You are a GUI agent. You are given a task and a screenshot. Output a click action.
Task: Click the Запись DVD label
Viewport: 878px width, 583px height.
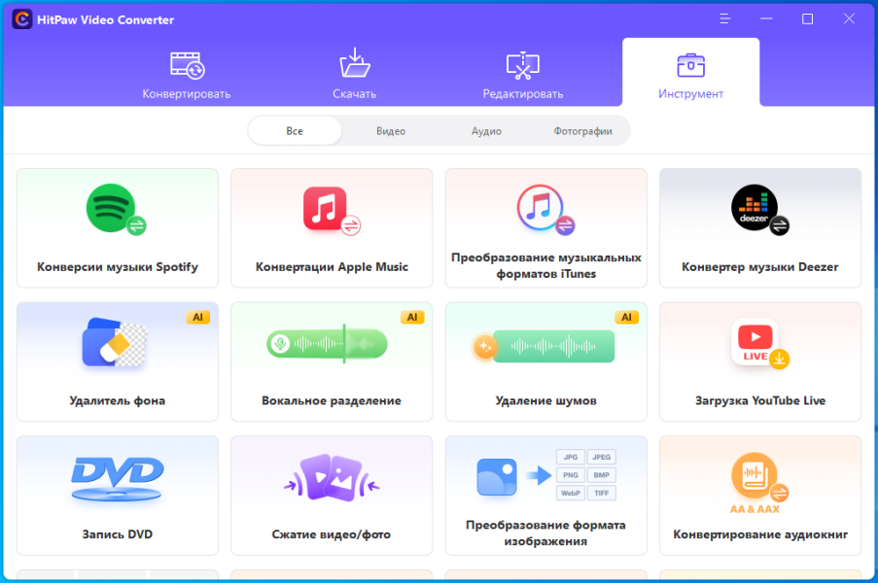pos(117,534)
